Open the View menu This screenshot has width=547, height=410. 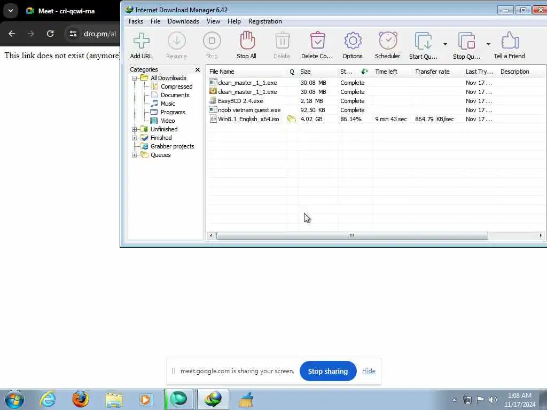(x=213, y=21)
